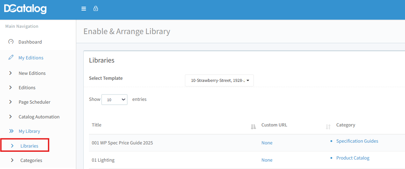This screenshot has height=169, width=405.
Task: Sort table by Custom URL icon
Action: tap(328, 126)
